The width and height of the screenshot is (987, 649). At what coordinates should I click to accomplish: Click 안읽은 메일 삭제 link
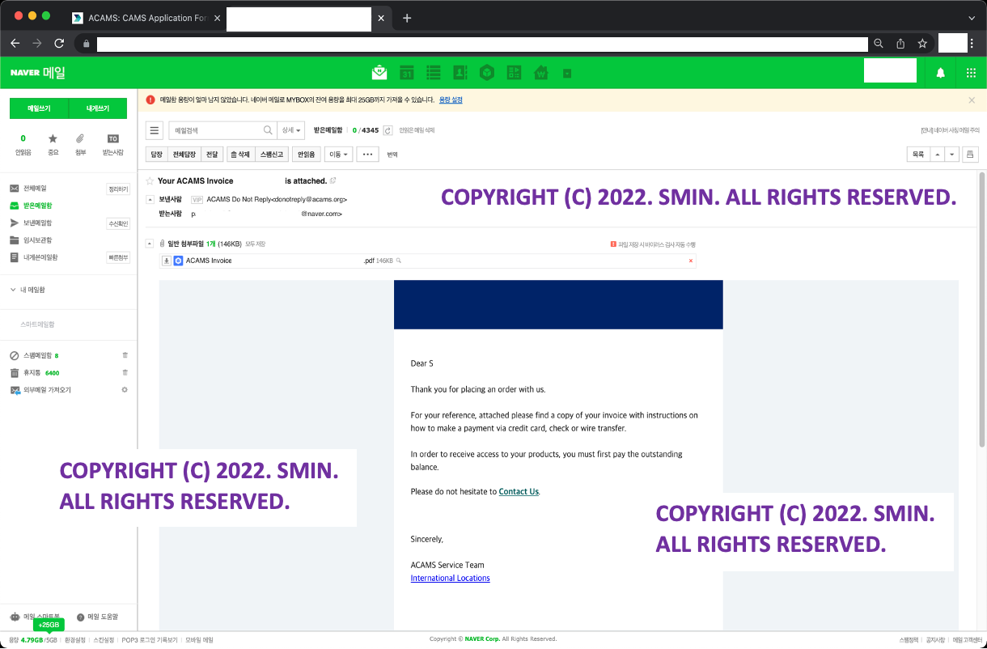click(x=417, y=130)
